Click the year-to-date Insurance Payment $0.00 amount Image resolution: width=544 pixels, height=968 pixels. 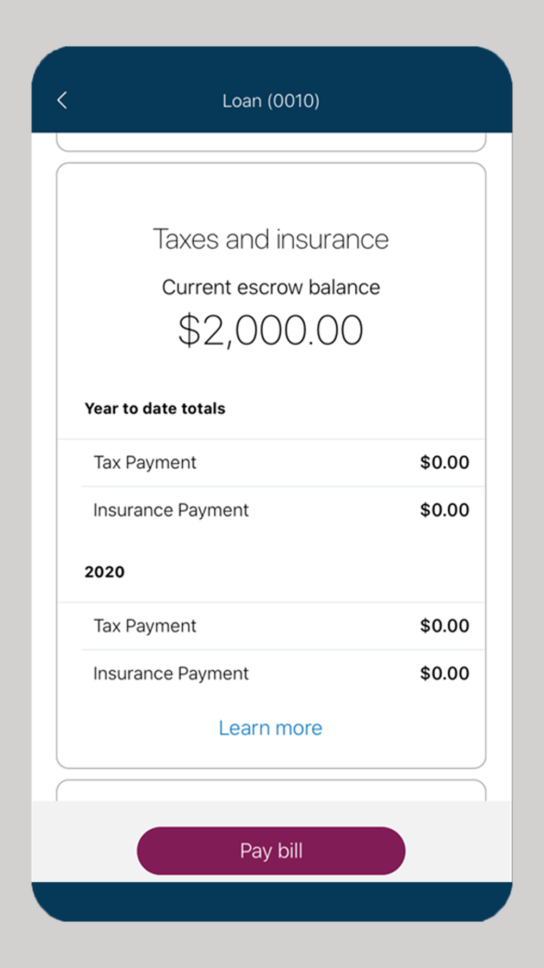444,510
